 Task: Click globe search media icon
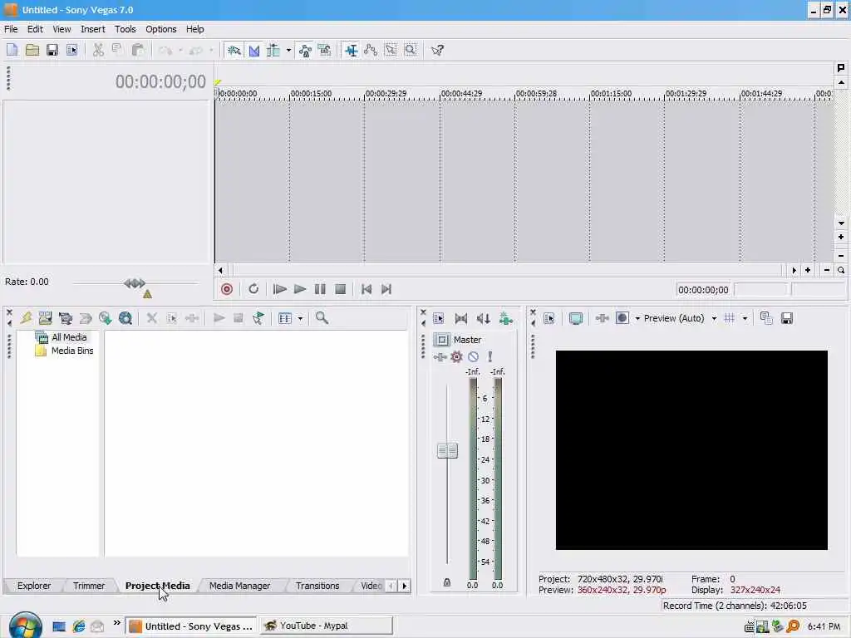pyautogui.click(x=125, y=318)
